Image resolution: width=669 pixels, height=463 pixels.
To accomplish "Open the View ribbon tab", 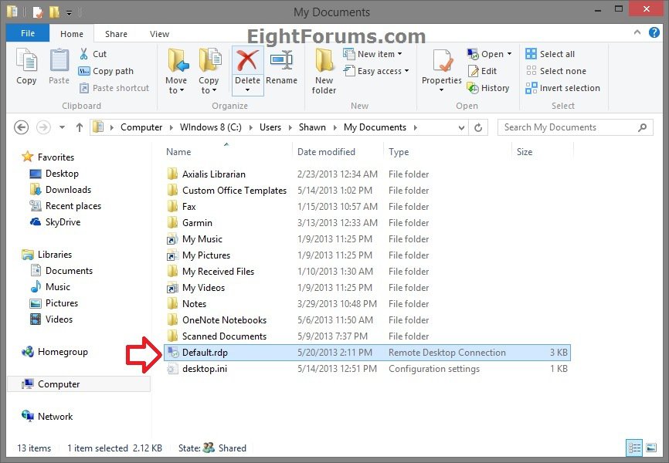I will coord(159,34).
